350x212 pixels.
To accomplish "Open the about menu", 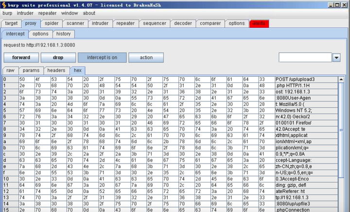I will coord(89,13).
